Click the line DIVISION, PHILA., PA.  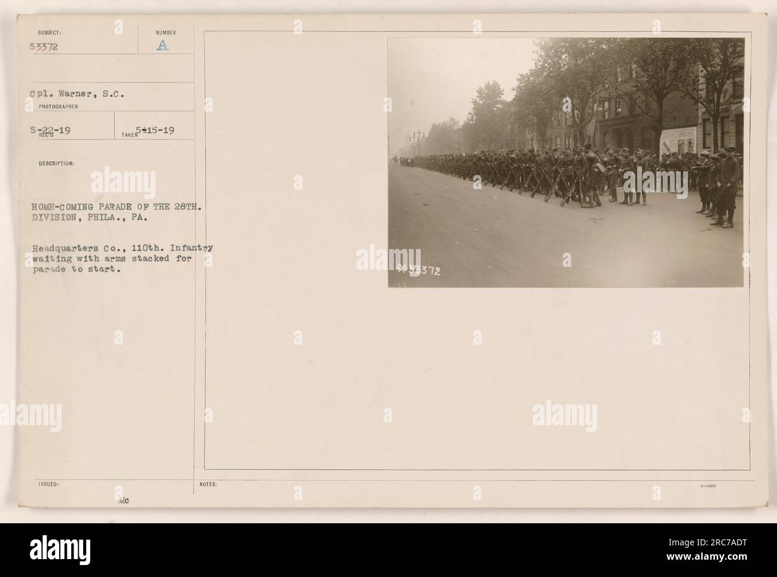pyautogui.click(x=88, y=218)
